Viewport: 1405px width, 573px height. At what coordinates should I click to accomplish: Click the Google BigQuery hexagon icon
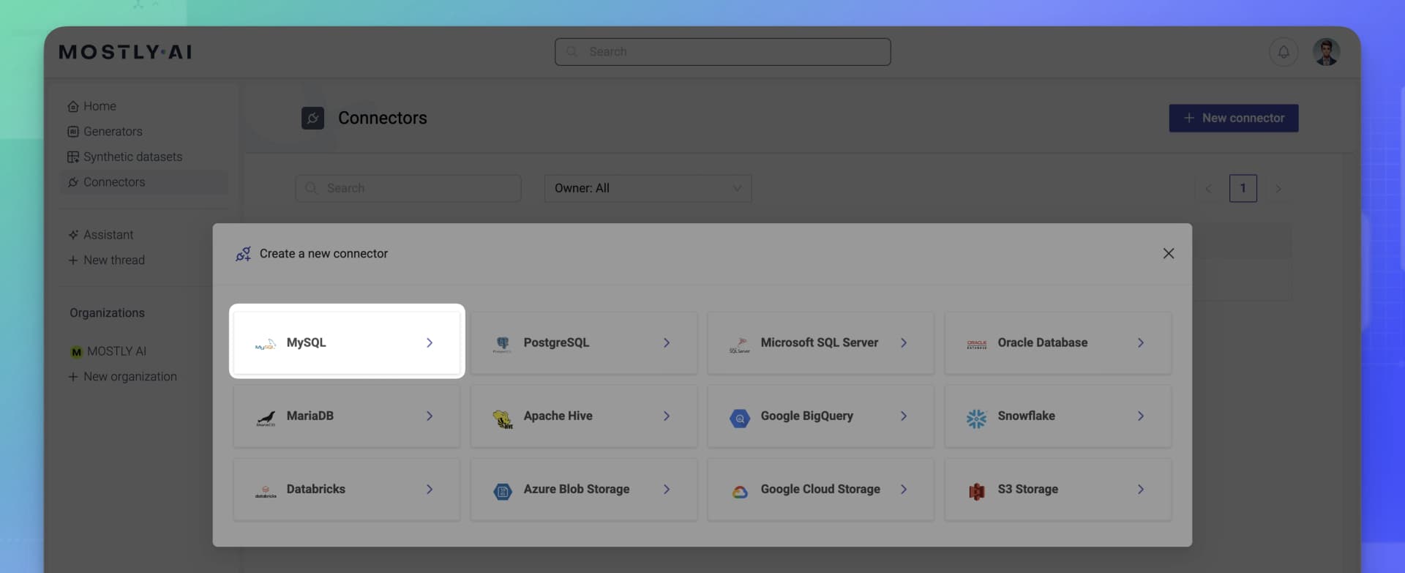click(x=740, y=418)
